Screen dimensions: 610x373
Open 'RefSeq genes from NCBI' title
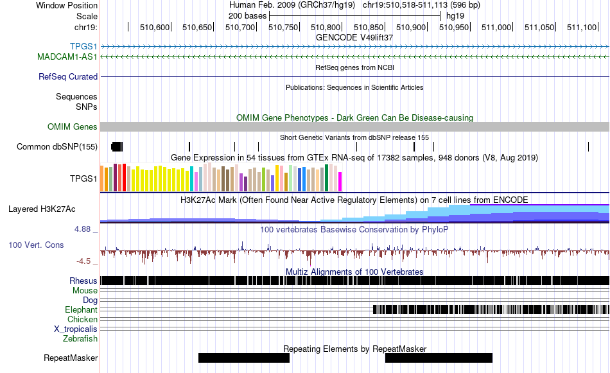coord(355,67)
